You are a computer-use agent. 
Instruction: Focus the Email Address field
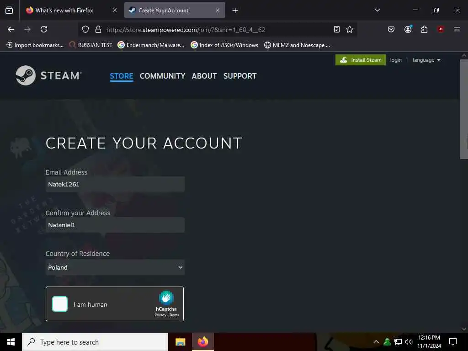[115, 184]
